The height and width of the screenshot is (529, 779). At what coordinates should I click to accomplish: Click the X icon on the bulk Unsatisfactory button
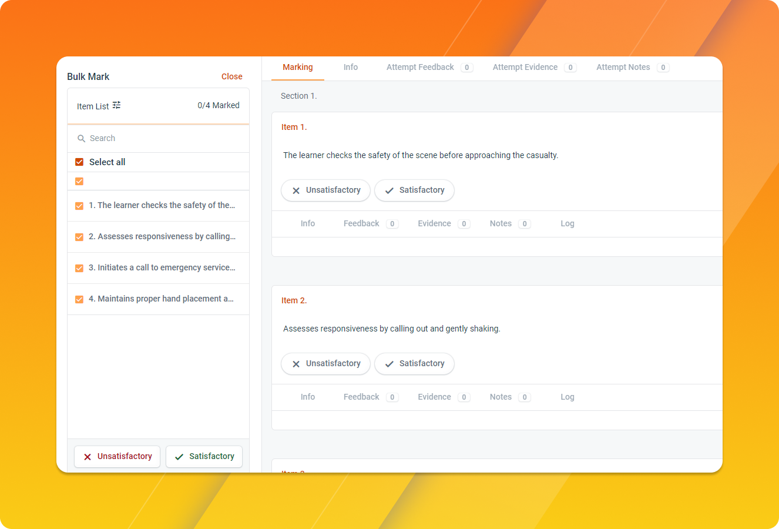(88, 457)
